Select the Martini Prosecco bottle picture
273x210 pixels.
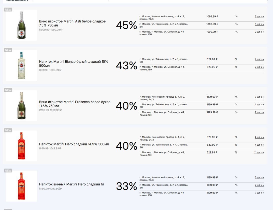tap(22, 106)
